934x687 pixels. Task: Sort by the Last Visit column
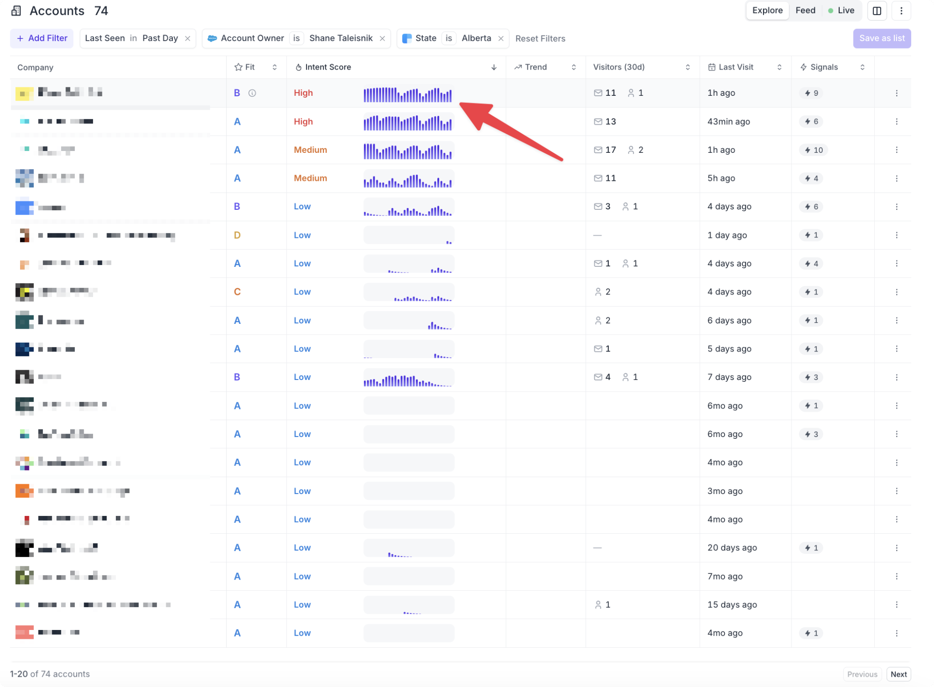(x=779, y=67)
